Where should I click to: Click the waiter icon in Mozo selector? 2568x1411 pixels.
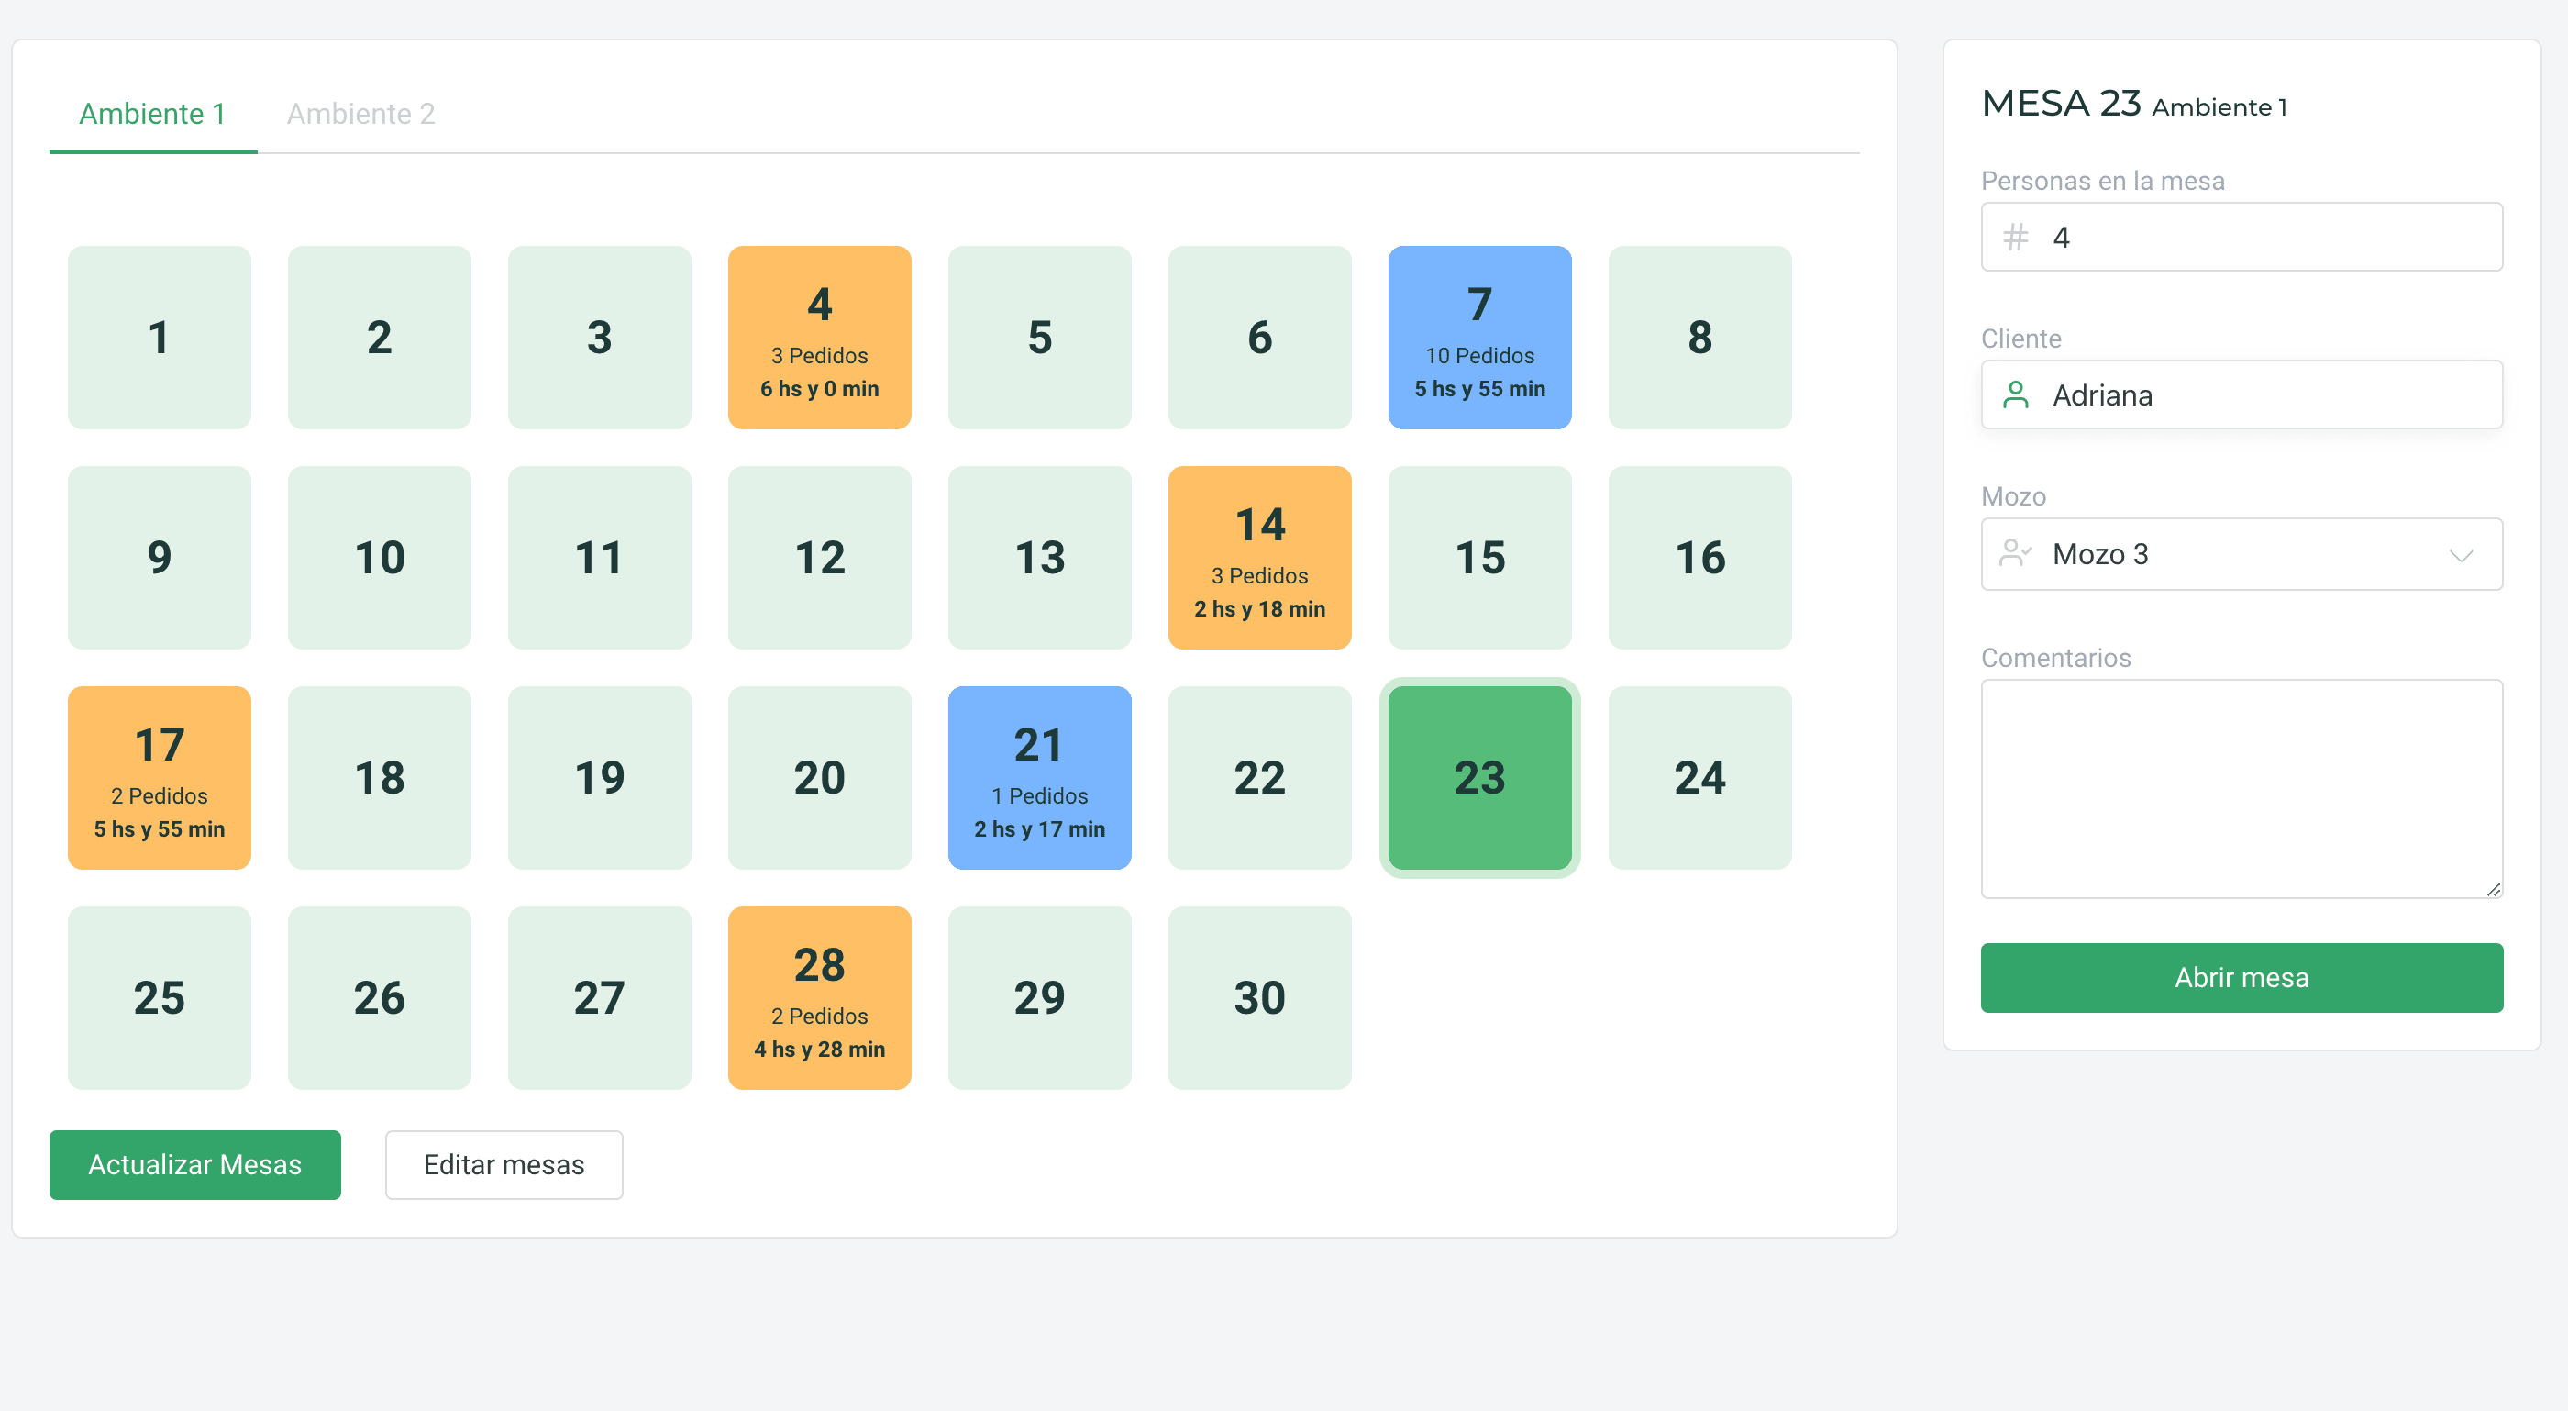click(x=2015, y=553)
